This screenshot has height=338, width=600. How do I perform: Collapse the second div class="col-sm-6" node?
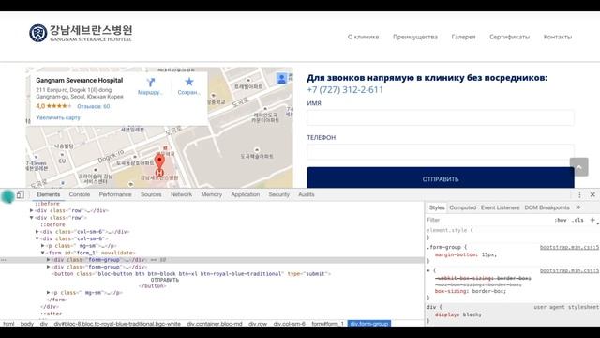tap(37, 238)
